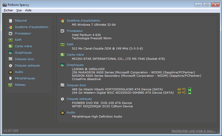
Task: Click the 512 Mo Canal-Double DDR line
Action: (x=107, y=48)
